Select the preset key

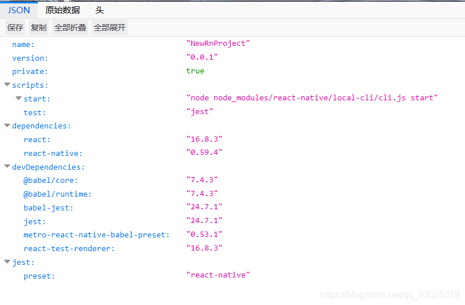[x=39, y=276]
